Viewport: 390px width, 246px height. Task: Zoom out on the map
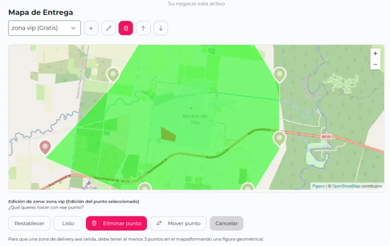[x=375, y=64]
